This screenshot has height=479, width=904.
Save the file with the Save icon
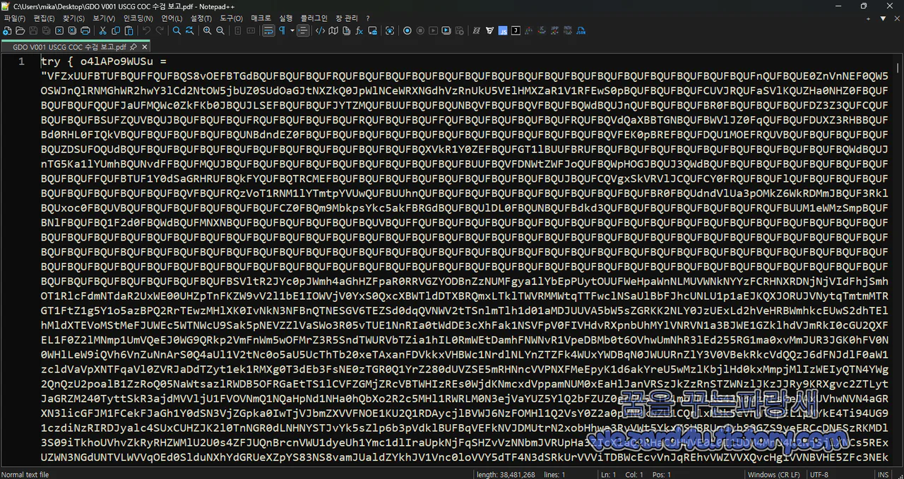(x=34, y=30)
